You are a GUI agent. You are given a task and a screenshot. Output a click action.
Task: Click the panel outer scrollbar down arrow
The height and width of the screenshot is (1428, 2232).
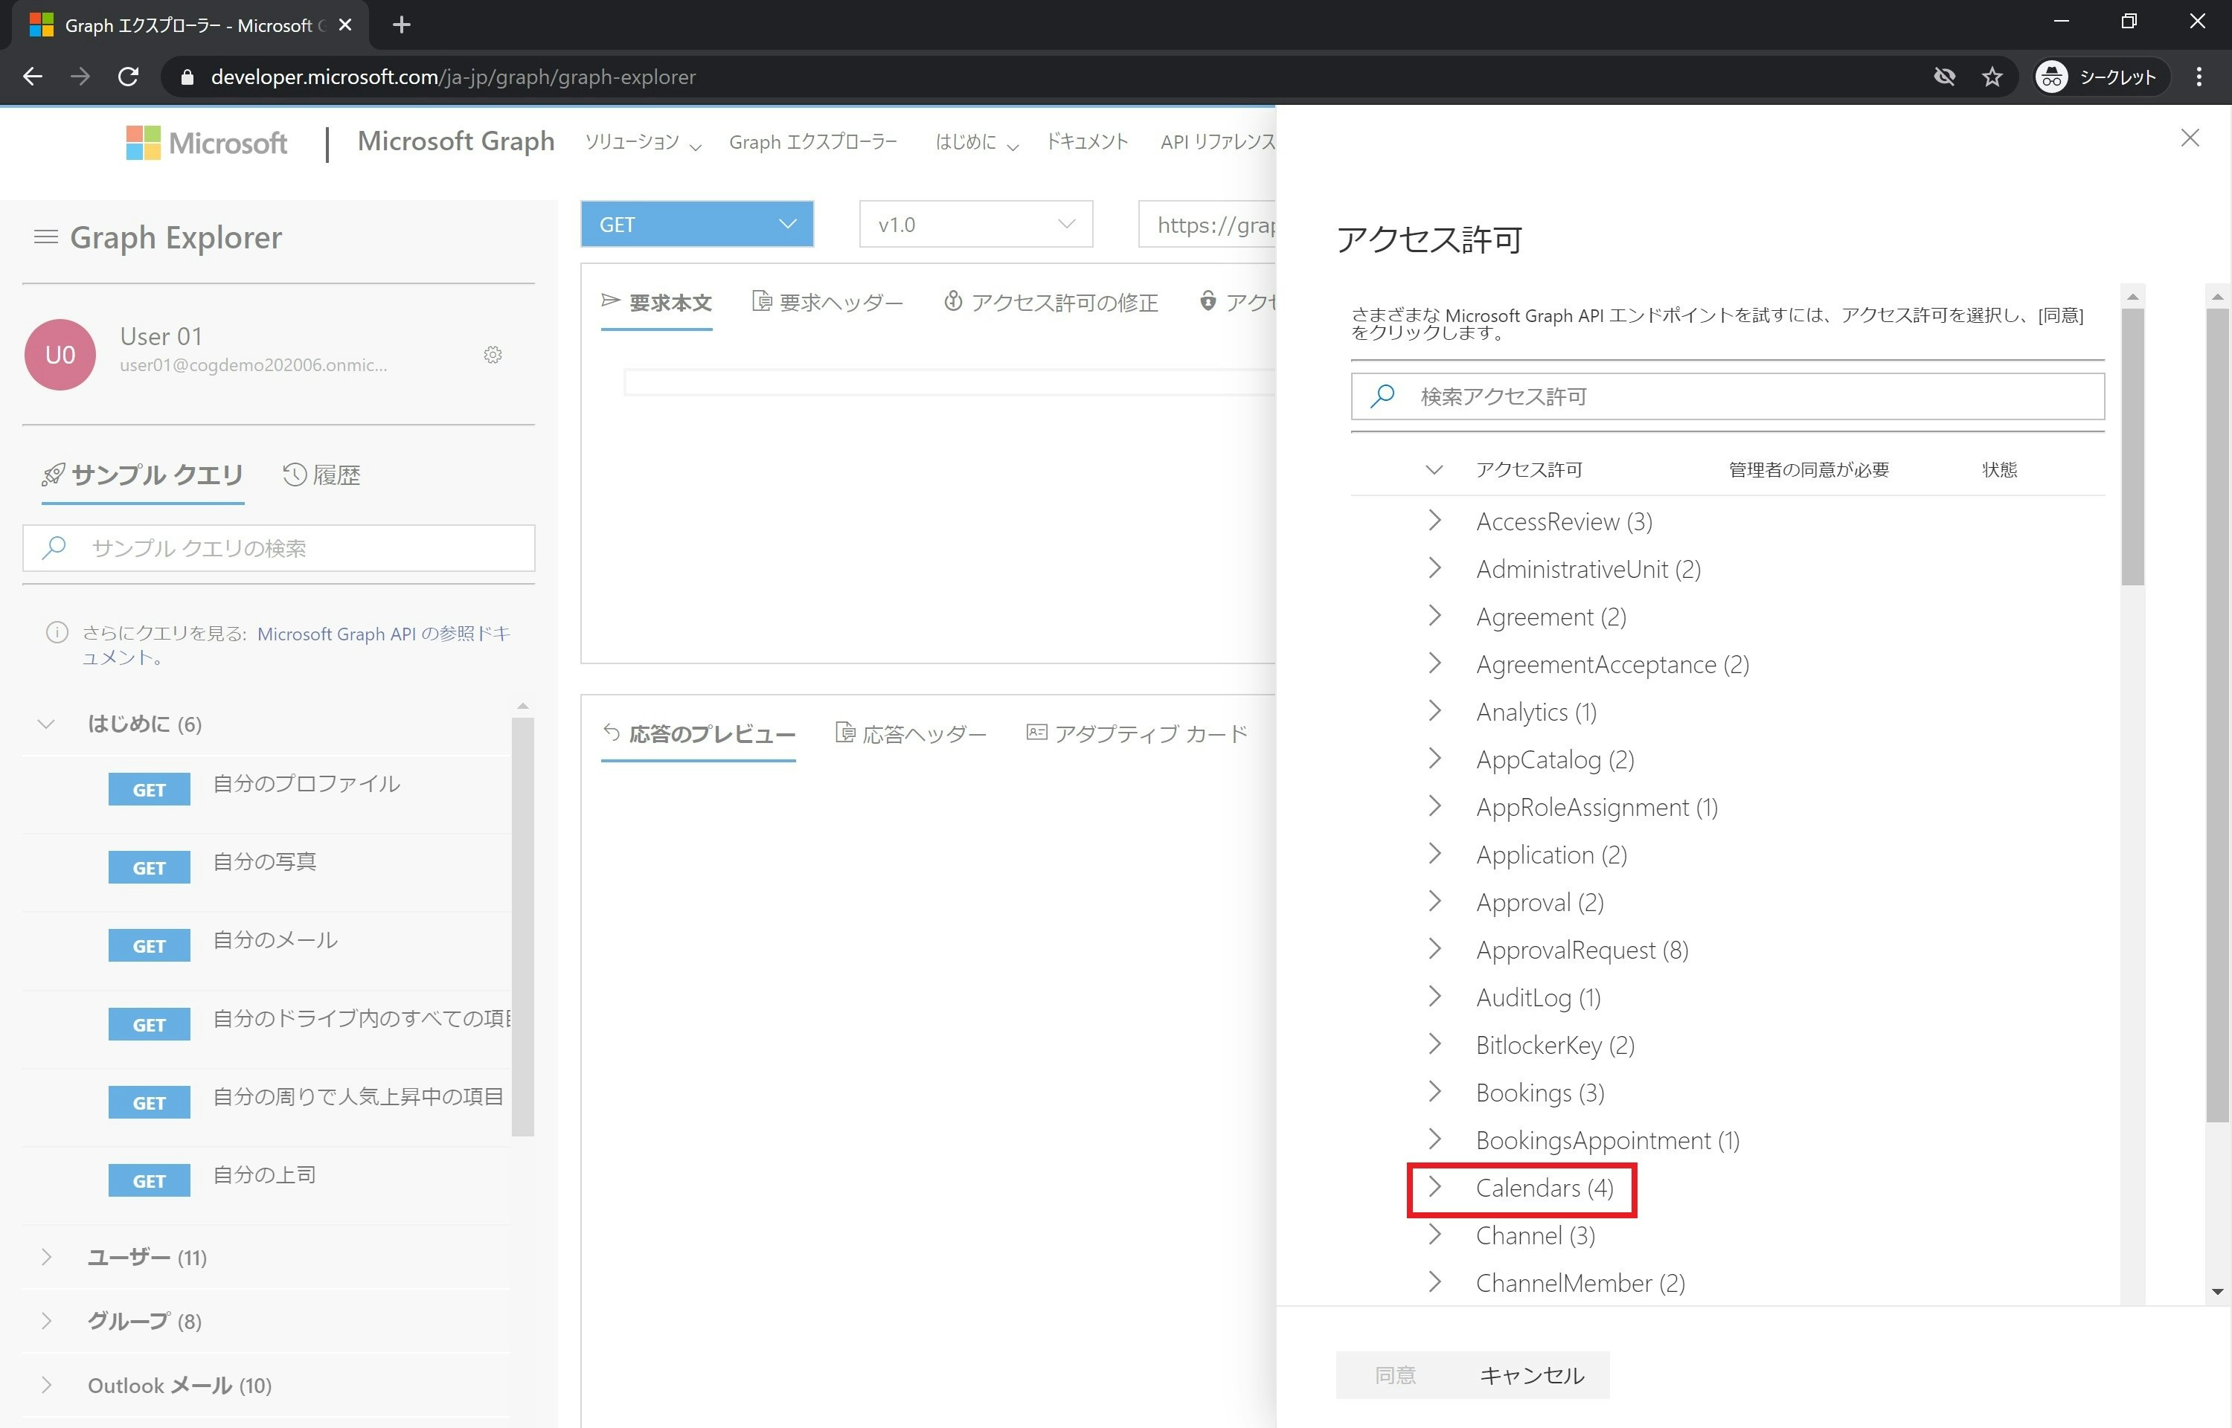[x=2217, y=1290]
